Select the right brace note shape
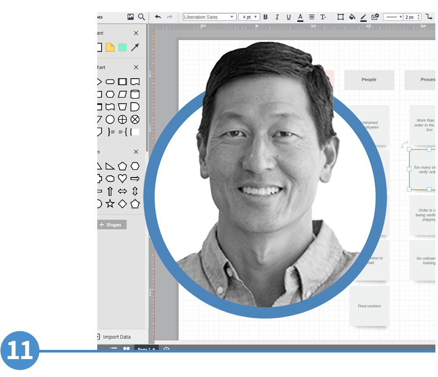 coord(111,132)
